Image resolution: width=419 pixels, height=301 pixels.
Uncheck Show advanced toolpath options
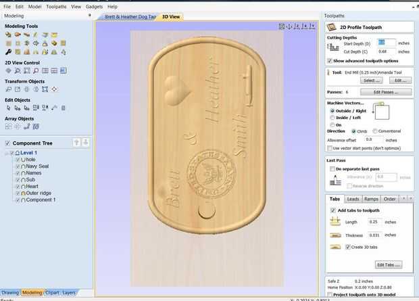coord(330,61)
